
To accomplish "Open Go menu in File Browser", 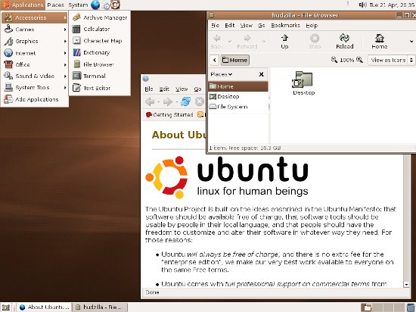I will point(262,26).
